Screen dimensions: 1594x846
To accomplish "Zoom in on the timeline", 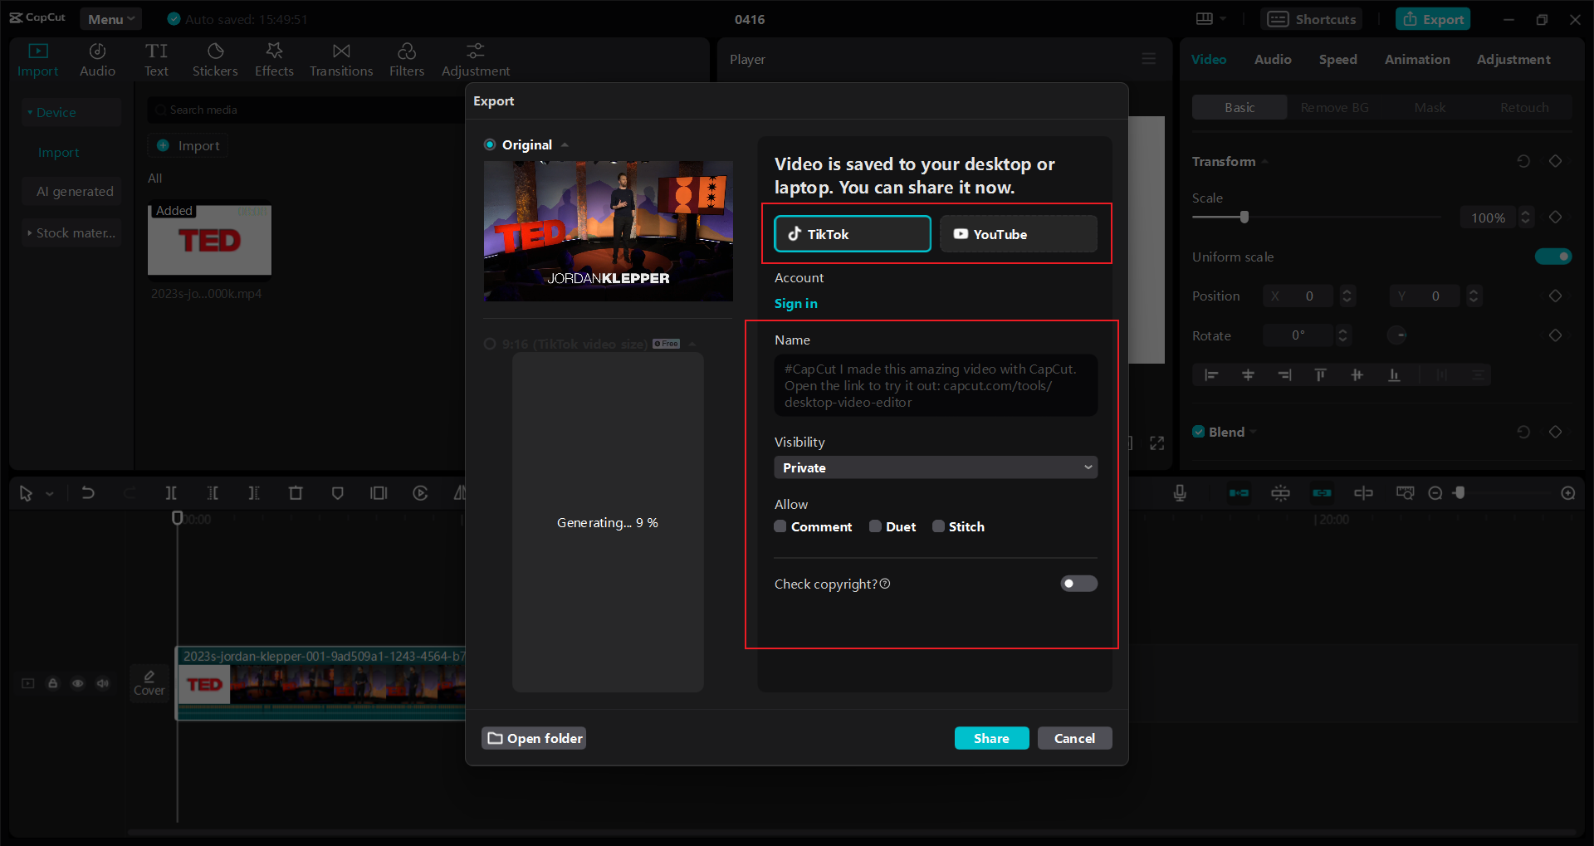I will tap(1569, 492).
